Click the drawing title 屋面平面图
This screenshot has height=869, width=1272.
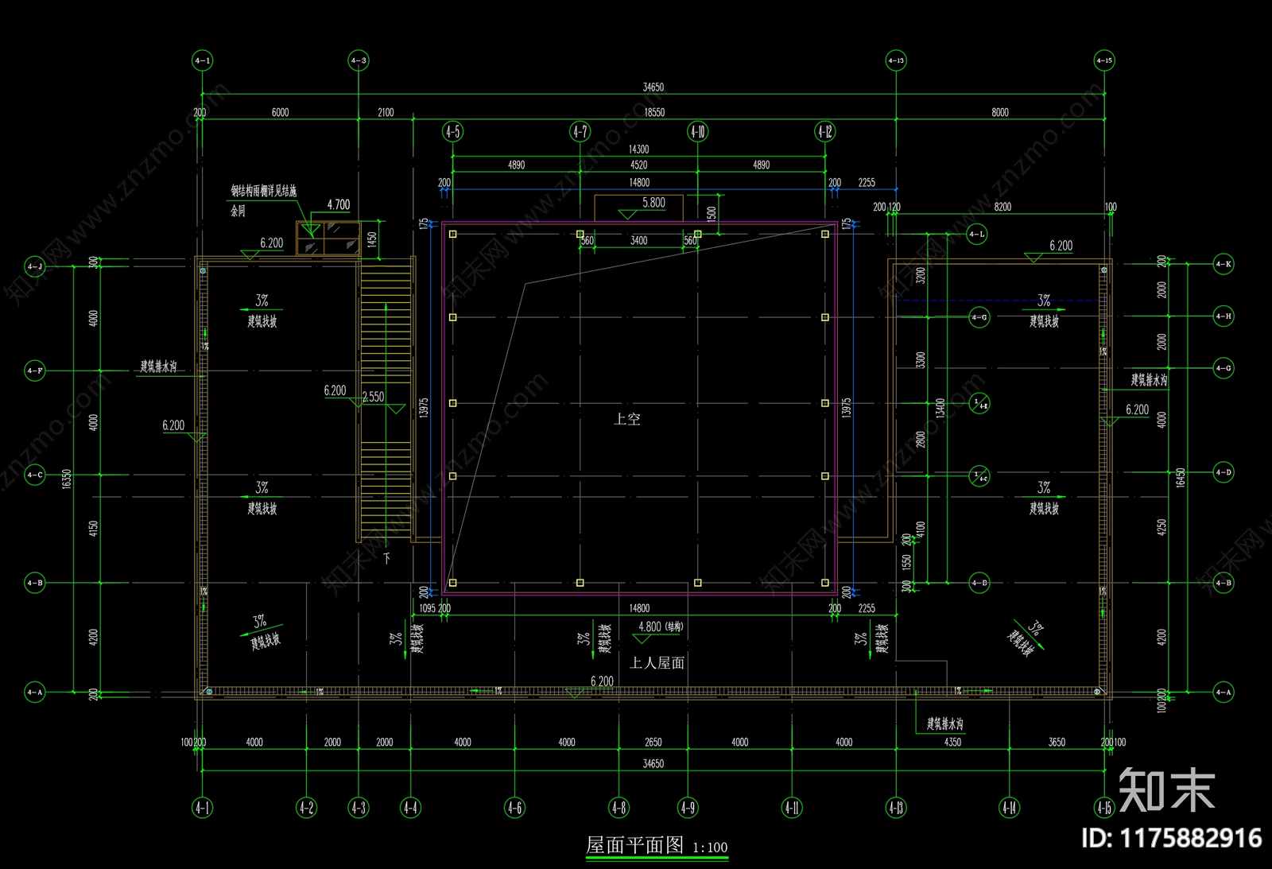coord(634,845)
